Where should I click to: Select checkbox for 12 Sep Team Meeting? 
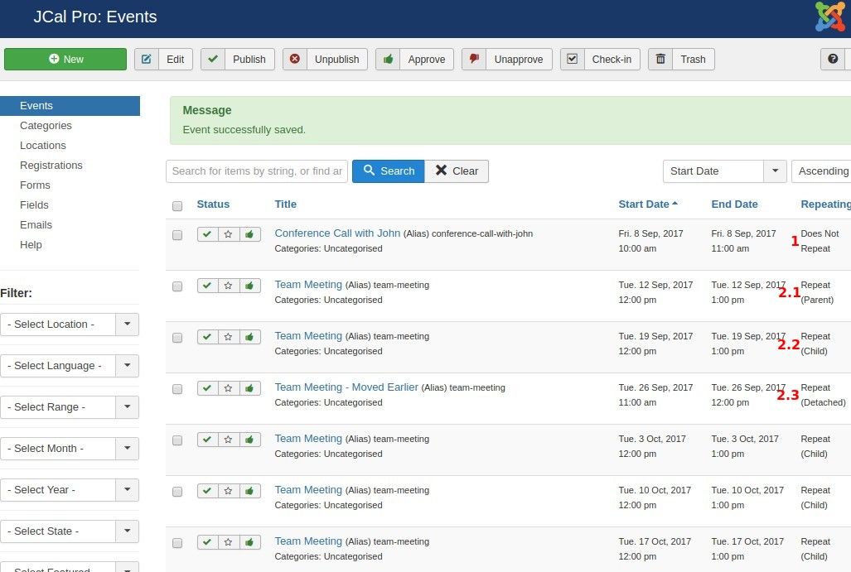[177, 286]
